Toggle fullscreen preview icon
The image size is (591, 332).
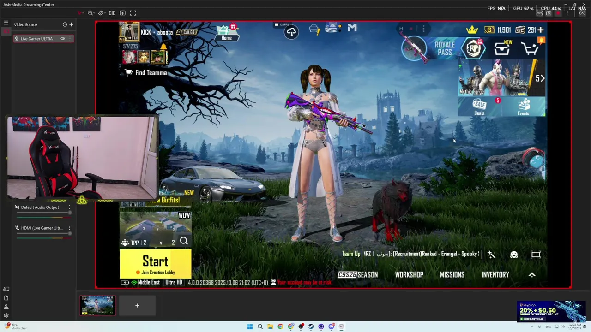click(133, 13)
